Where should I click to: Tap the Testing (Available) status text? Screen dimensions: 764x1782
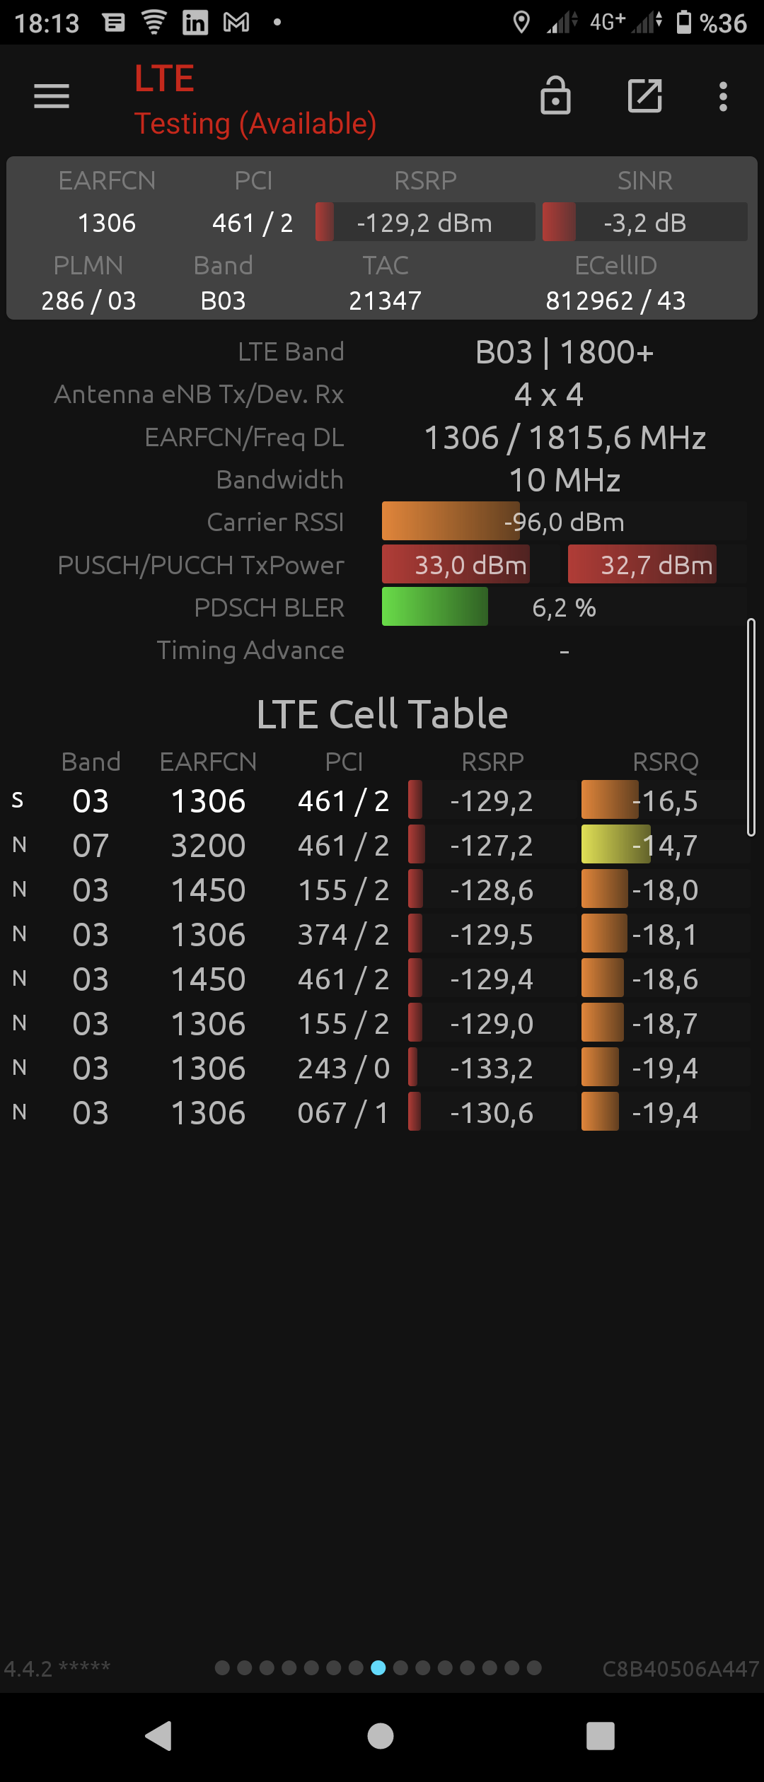pyautogui.click(x=255, y=124)
